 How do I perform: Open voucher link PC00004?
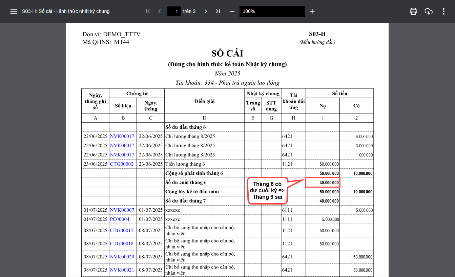pyautogui.click(x=120, y=219)
